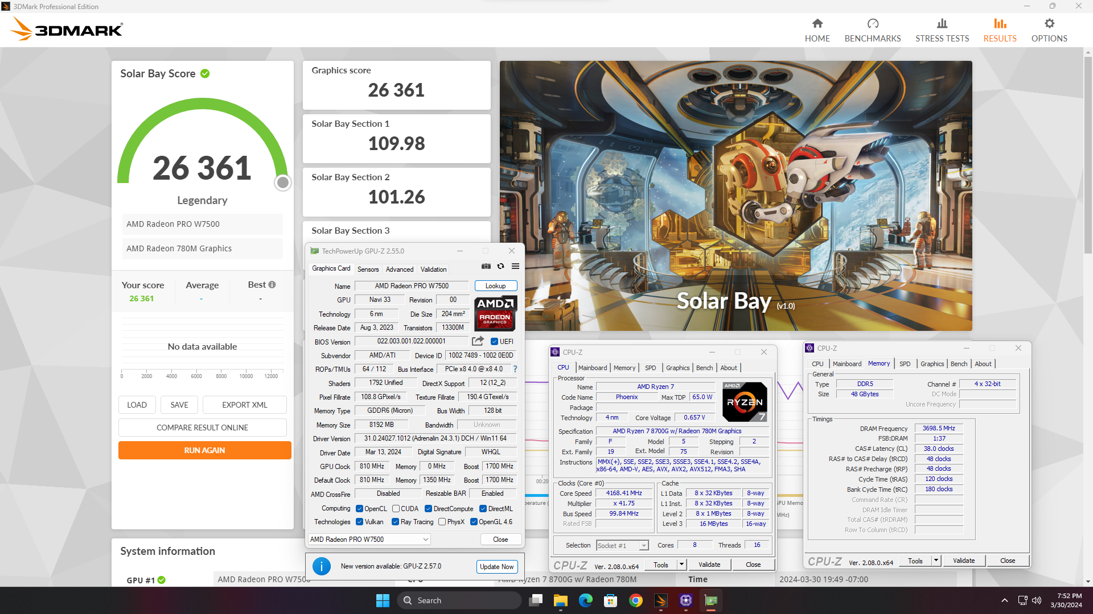Open File Explorer from the taskbar
Viewport: 1093px width, 614px height.
(x=560, y=600)
